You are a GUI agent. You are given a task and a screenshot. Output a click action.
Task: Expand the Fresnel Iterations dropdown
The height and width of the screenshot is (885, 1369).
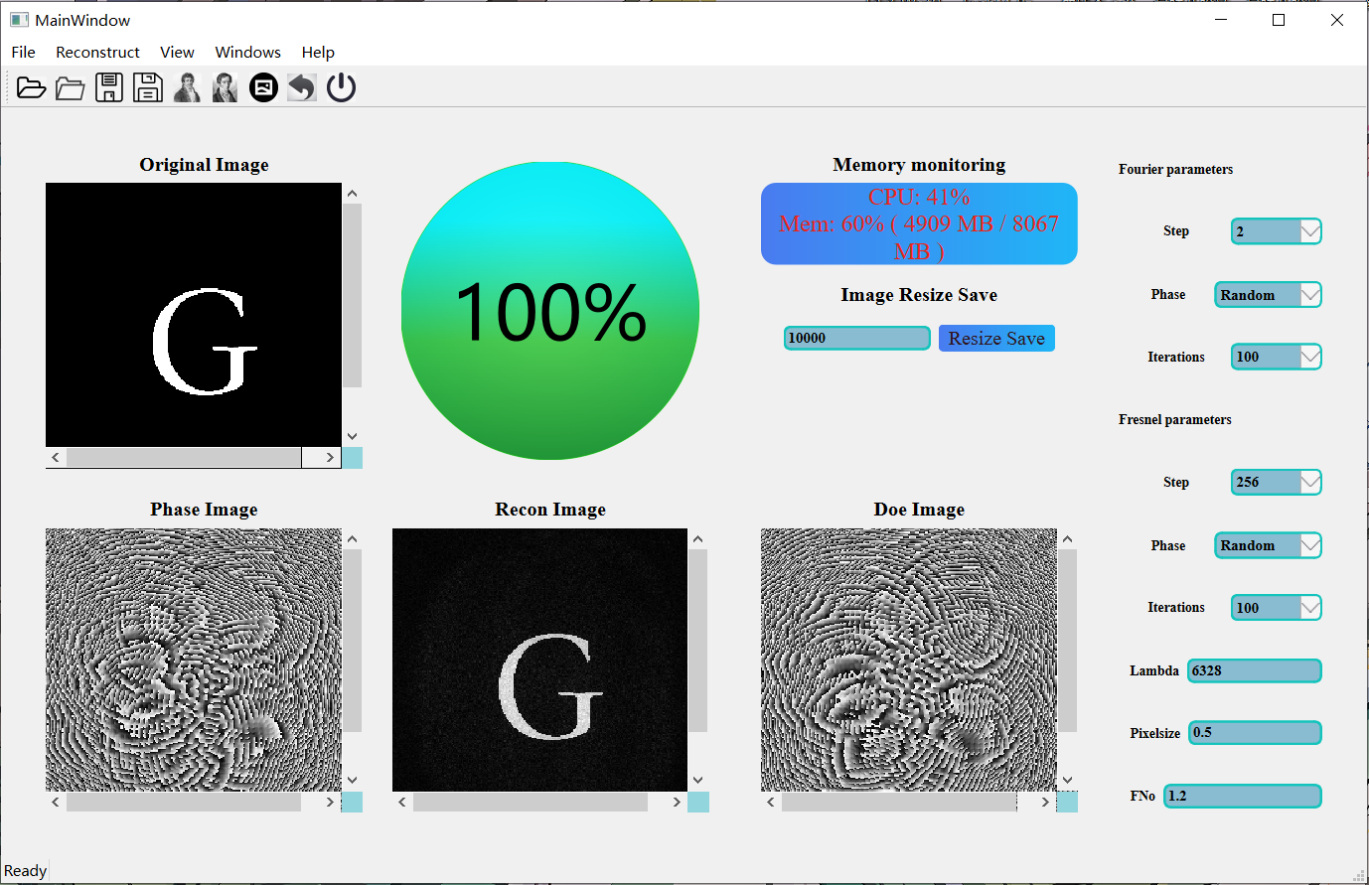pos(1276,608)
